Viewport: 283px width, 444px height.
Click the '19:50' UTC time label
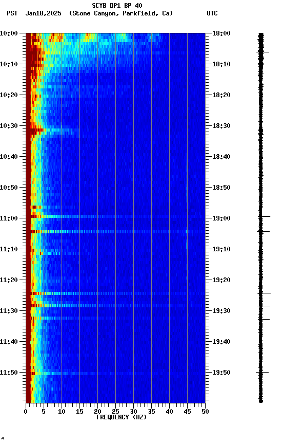click(221, 373)
